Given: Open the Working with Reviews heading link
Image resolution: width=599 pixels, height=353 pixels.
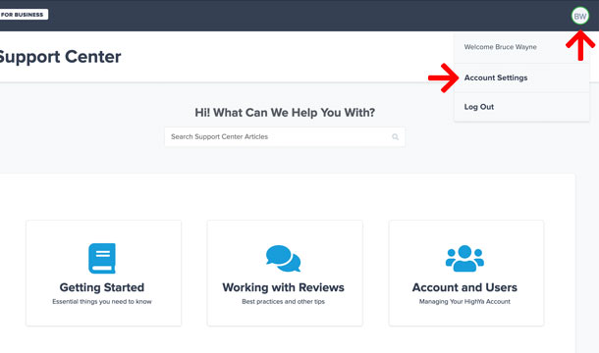Looking at the screenshot, I should point(283,287).
